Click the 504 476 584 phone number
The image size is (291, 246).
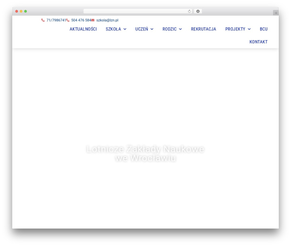tap(81, 20)
